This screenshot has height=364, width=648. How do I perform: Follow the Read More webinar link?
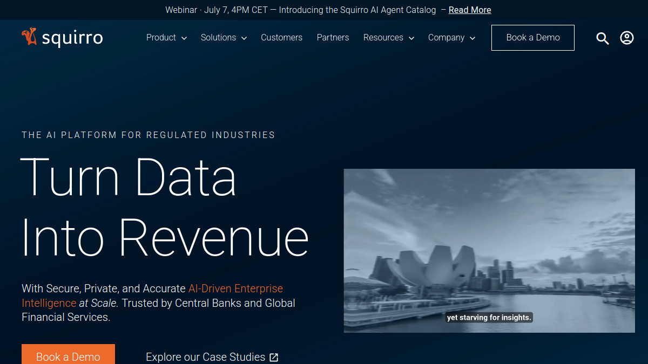[x=470, y=10]
